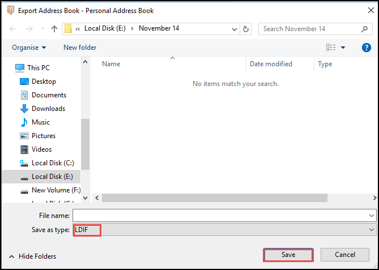Click the Music note icon
379x270 pixels.
tap(24, 122)
